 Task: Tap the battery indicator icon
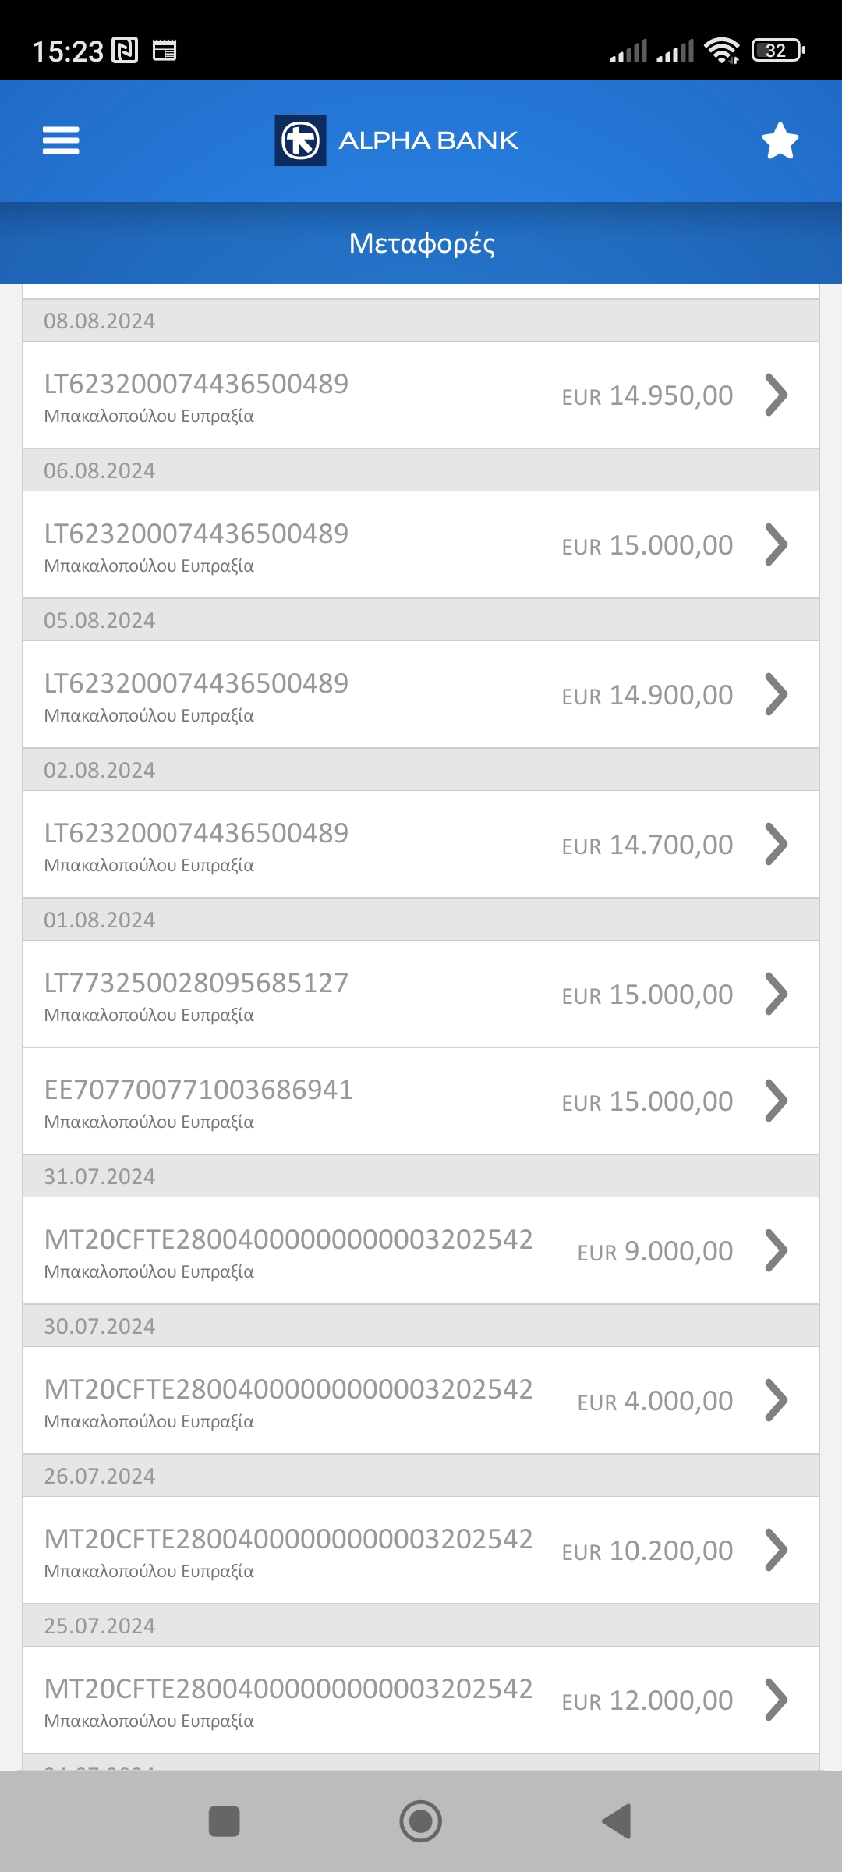point(777,51)
